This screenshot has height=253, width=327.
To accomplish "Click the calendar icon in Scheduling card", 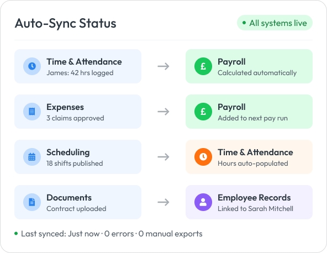I will [x=32, y=157].
